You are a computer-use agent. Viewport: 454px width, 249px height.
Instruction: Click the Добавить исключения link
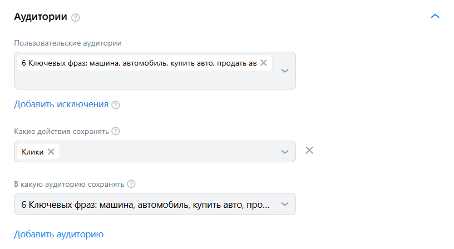(61, 104)
